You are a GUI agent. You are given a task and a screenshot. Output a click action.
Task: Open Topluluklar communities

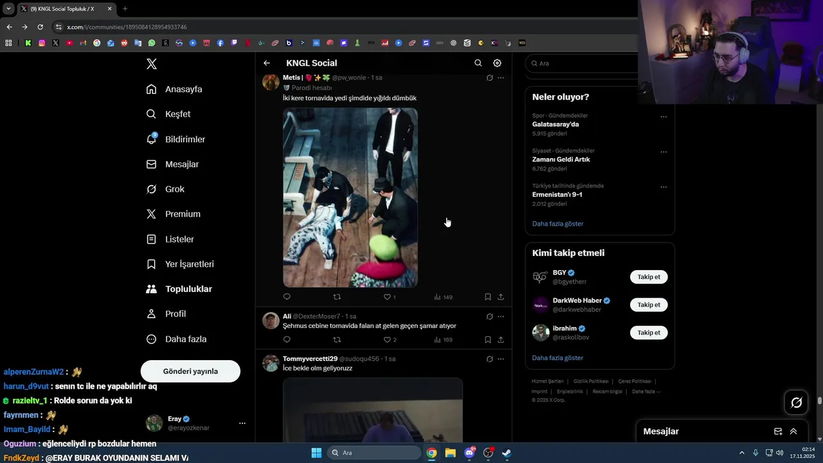click(179, 289)
